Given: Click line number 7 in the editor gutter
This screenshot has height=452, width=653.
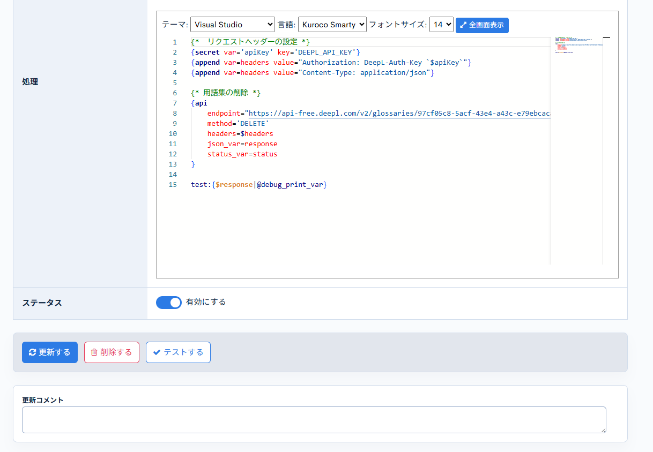Looking at the screenshot, I should tap(175, 103).
